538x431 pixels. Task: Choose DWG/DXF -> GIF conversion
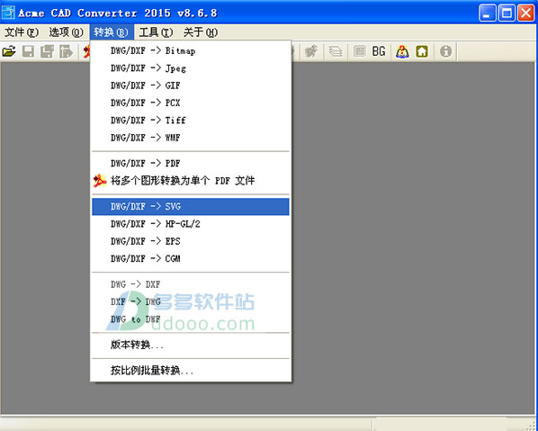coord(191,85)
